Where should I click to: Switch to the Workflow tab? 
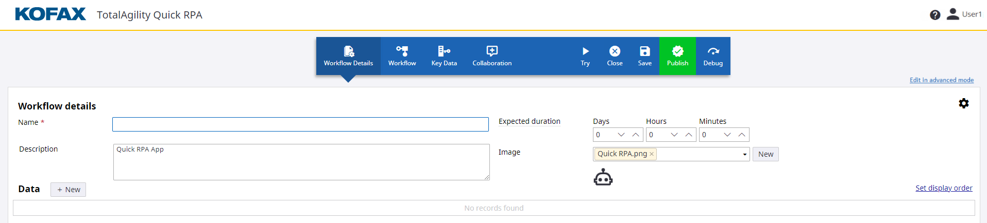coord(402,56)
